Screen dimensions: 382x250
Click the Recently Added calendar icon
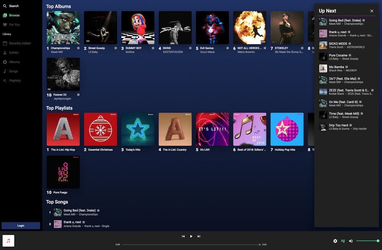click(x=5, y=43)
